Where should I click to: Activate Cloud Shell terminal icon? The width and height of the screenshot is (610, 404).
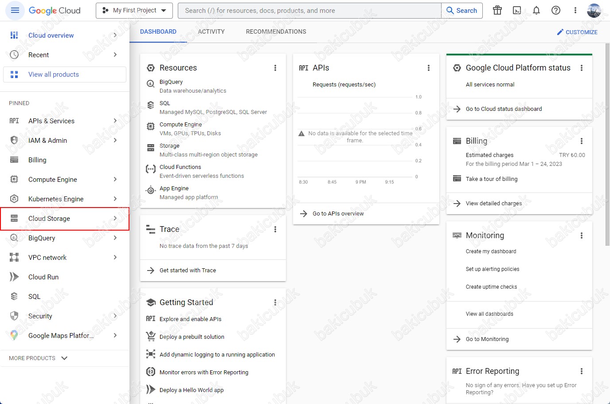tap(517, 10)
